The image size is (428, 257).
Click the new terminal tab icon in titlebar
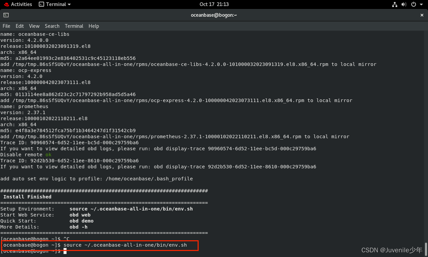[6, 15]
